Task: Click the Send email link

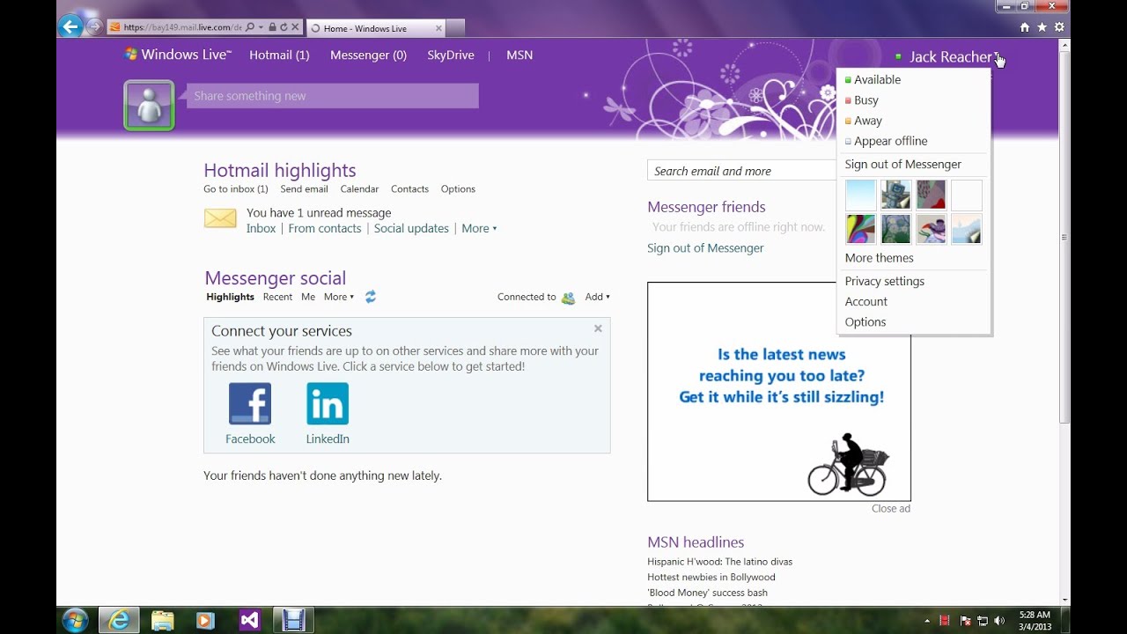Action: (x=304, y=189)
